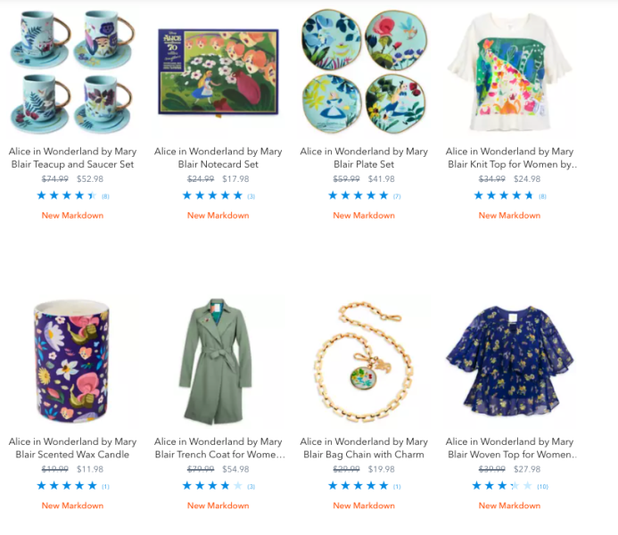Screen dimensions: 618x535
Task: View the green Trench Coat image
Action: [x=218, y=362]
